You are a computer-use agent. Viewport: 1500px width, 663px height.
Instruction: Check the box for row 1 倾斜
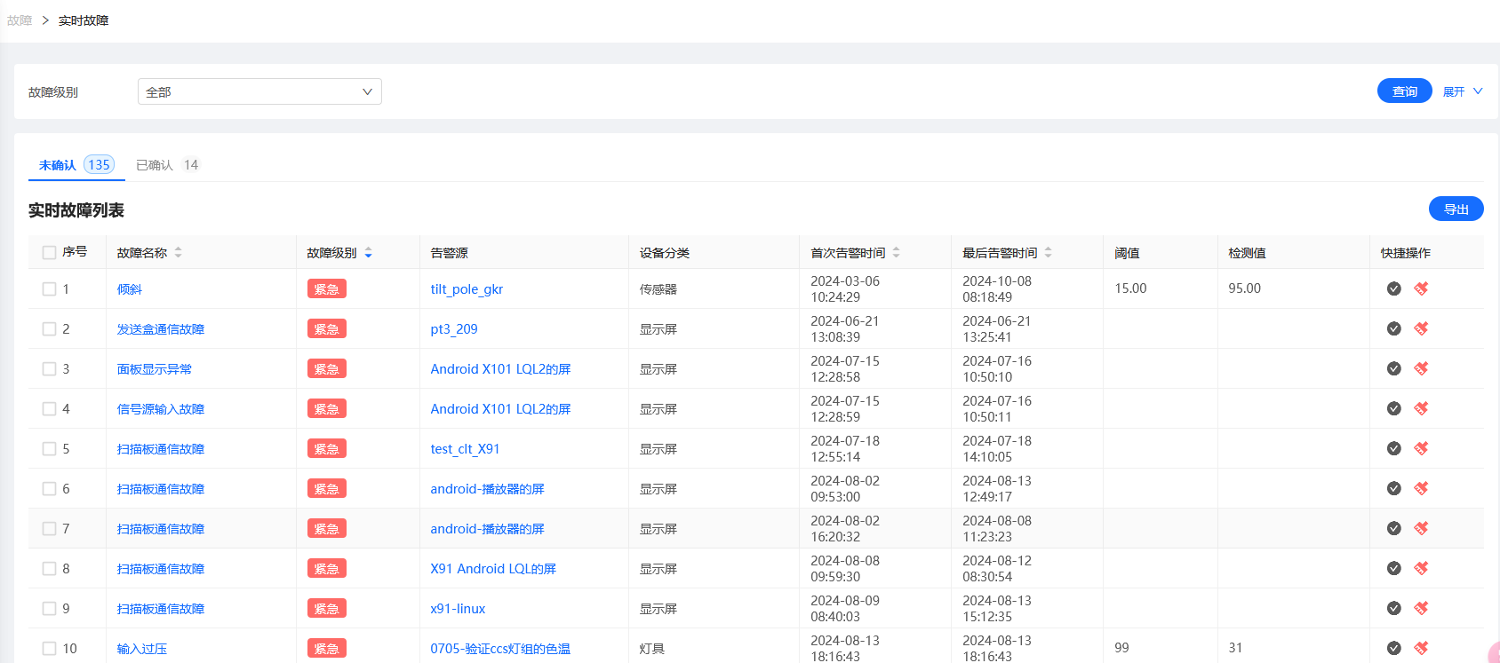[x=49, y=289]
